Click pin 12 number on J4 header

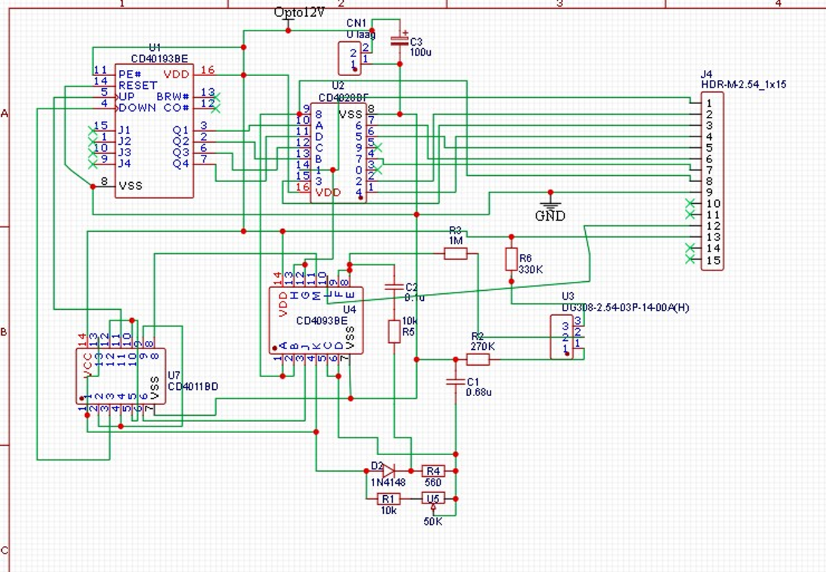[x=712, y=225]
